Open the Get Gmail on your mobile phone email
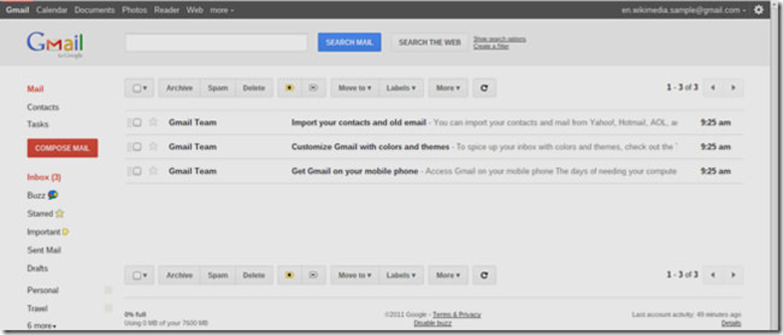This screenshot has width=783, height=335. (434, 171)
